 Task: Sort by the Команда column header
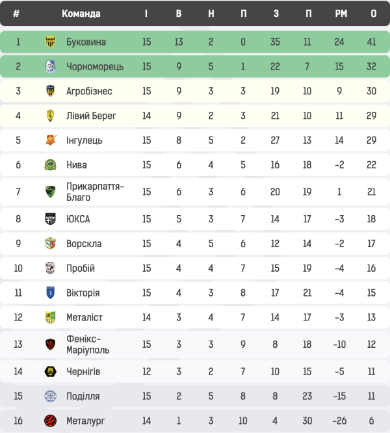(x=81, y=14)
